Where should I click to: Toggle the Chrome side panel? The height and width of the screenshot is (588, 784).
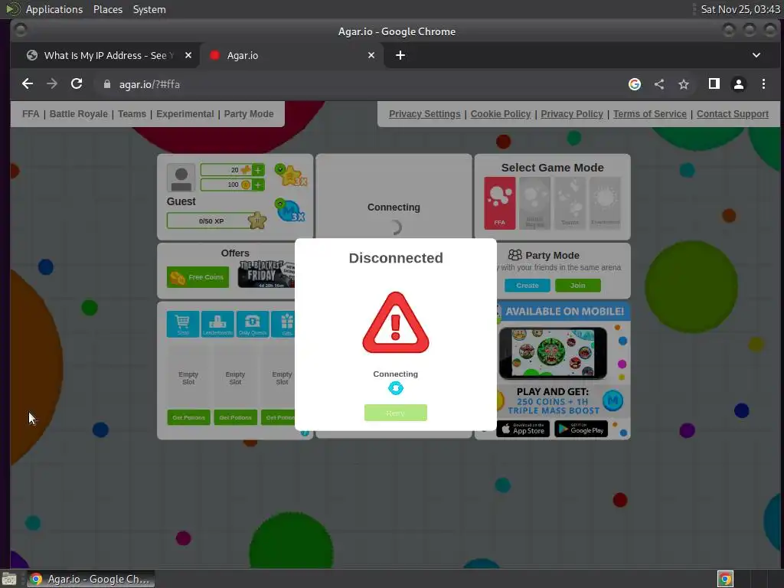coord(714,84)
